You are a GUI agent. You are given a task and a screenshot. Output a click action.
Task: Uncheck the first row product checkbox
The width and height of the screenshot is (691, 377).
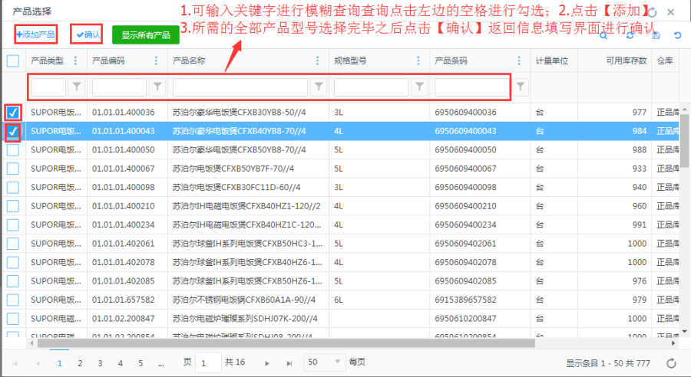pyautogui.click(x=13, y=113)
